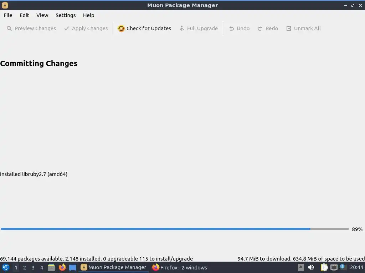Click the 'Installed libruby2.7 (amd64)' status line
Viewport: 365px width, 273px height.
click(34, 174)
